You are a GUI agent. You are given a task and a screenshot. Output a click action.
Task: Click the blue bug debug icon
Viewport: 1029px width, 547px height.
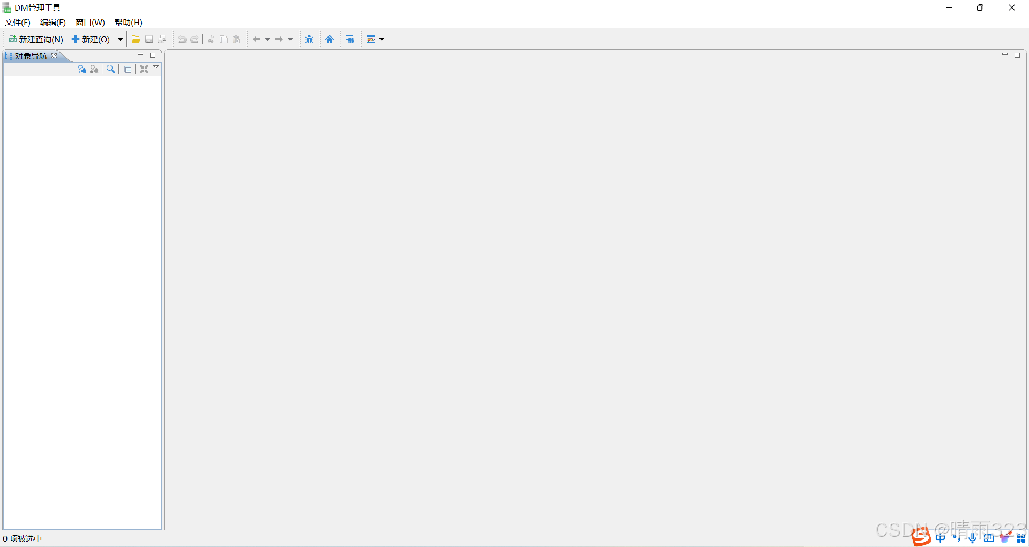pos(309,39)
